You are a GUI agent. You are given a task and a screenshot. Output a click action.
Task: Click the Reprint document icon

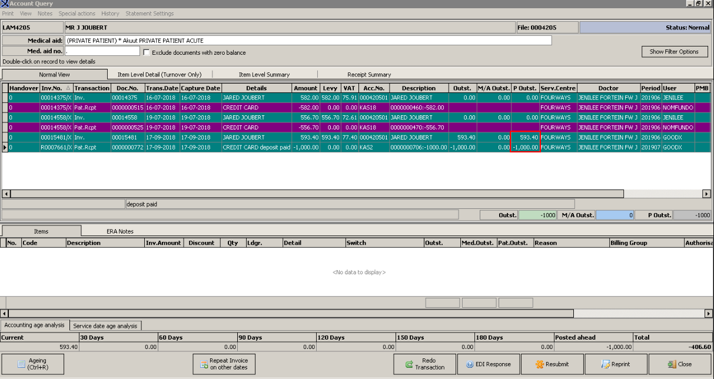[605, 364]
